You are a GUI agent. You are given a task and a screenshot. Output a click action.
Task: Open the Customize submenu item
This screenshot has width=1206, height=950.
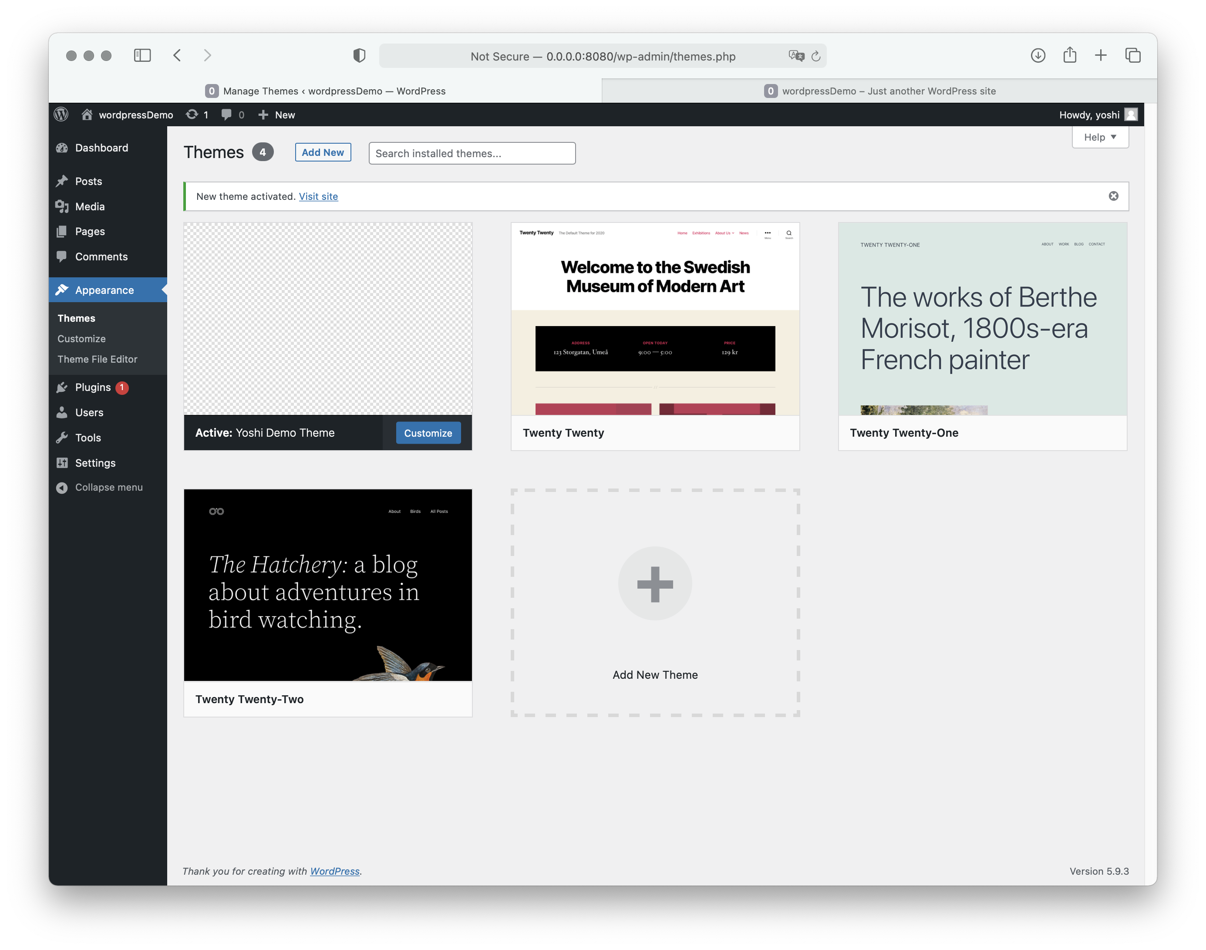tap(81, 339)
